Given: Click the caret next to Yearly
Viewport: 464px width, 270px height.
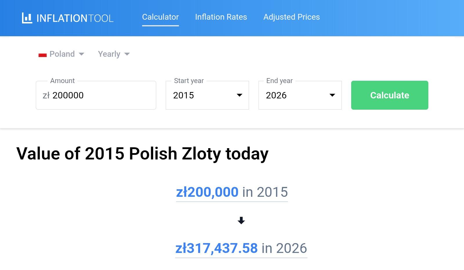Looking at the screenshot, I should pos(127,54).
